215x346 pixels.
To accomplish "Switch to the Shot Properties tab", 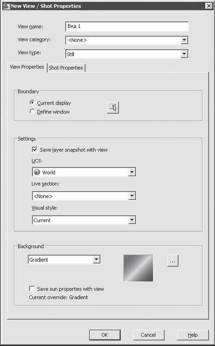I will (66, 68).
